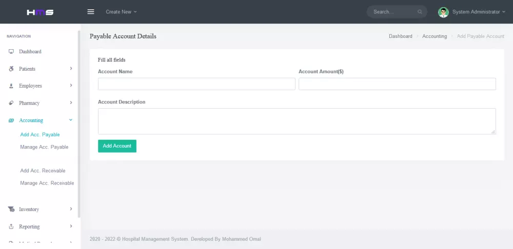
Task: Click the Inventory funnel icon
Action: coord(11,209)
